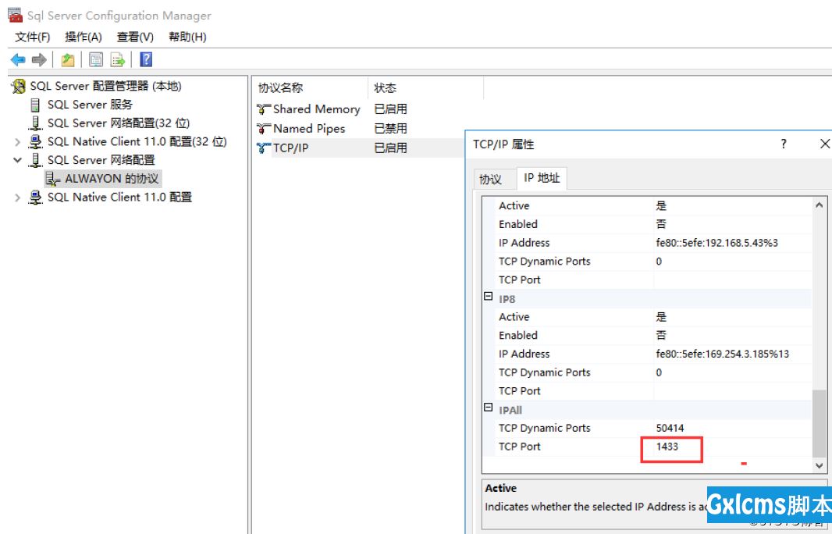Select the IP 地址 tab
This screenshot has width=832, height=534.
coord(542,178)
